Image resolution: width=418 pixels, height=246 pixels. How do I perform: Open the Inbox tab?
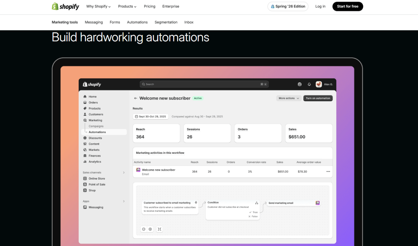[x=189, y=22]
